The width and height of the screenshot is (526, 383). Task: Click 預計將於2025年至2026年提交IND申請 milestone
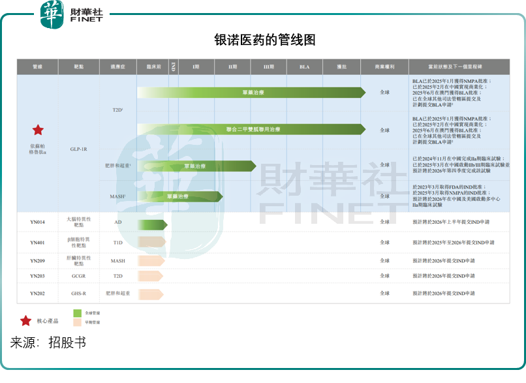[453, 243]
